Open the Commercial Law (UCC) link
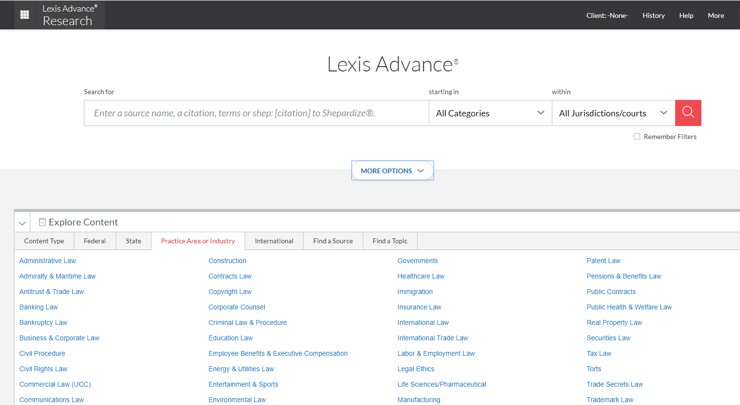 coord(55,384)
